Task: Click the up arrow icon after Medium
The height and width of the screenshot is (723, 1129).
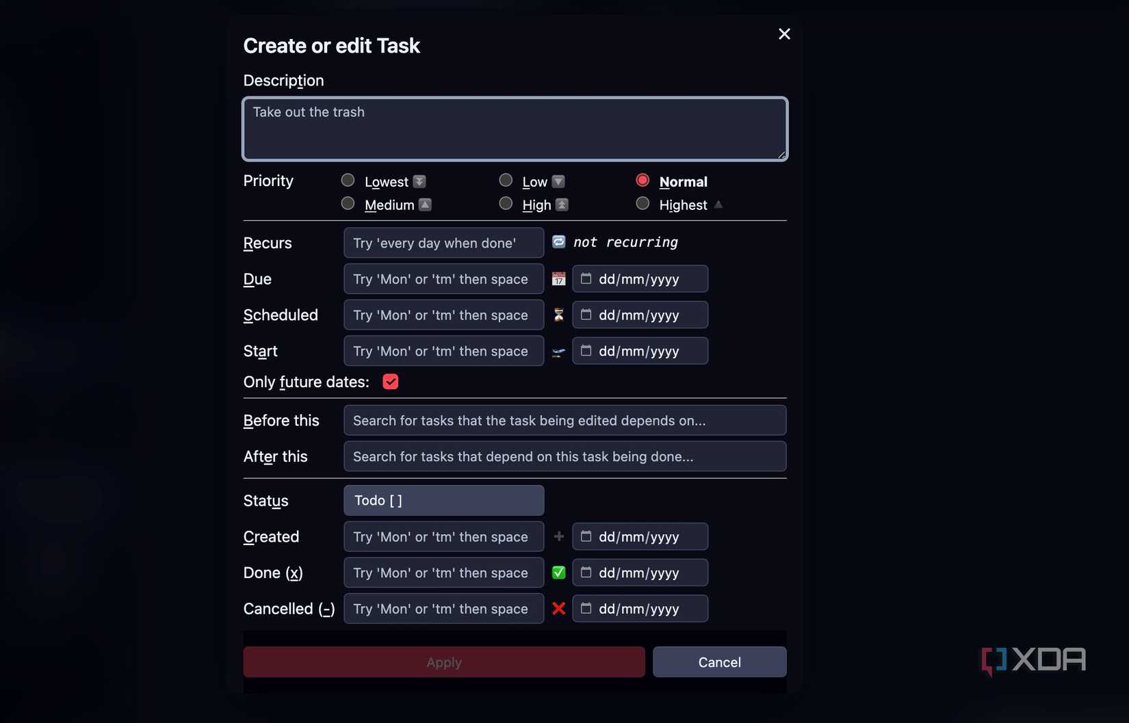Action: 424,205
